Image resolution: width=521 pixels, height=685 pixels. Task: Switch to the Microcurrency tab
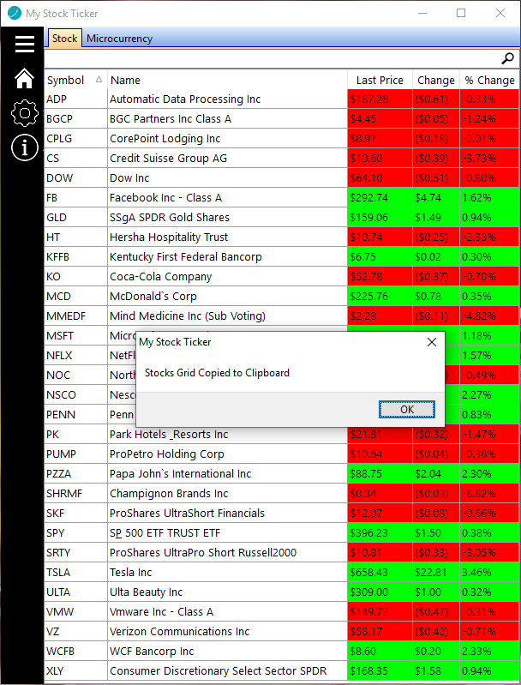119,39
